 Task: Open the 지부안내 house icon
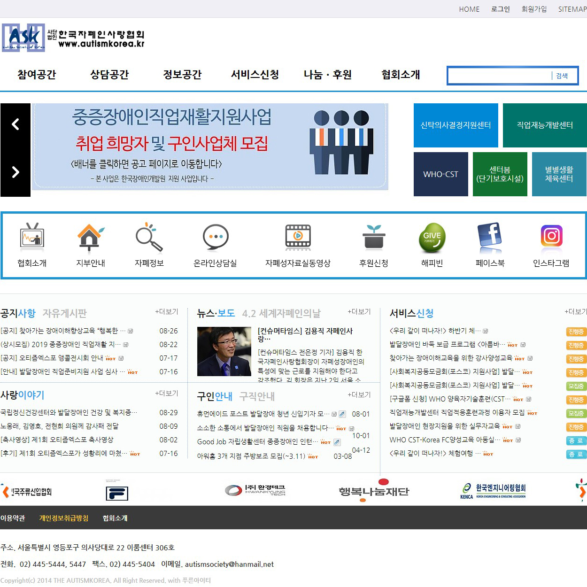pyautogui.click(x=90, y=236)
